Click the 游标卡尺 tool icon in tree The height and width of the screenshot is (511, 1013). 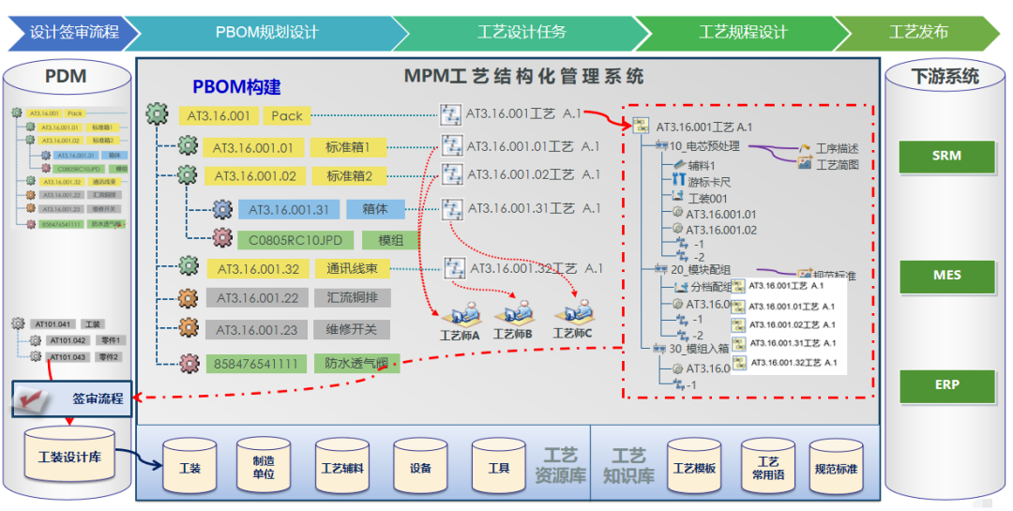click(678, 180)
